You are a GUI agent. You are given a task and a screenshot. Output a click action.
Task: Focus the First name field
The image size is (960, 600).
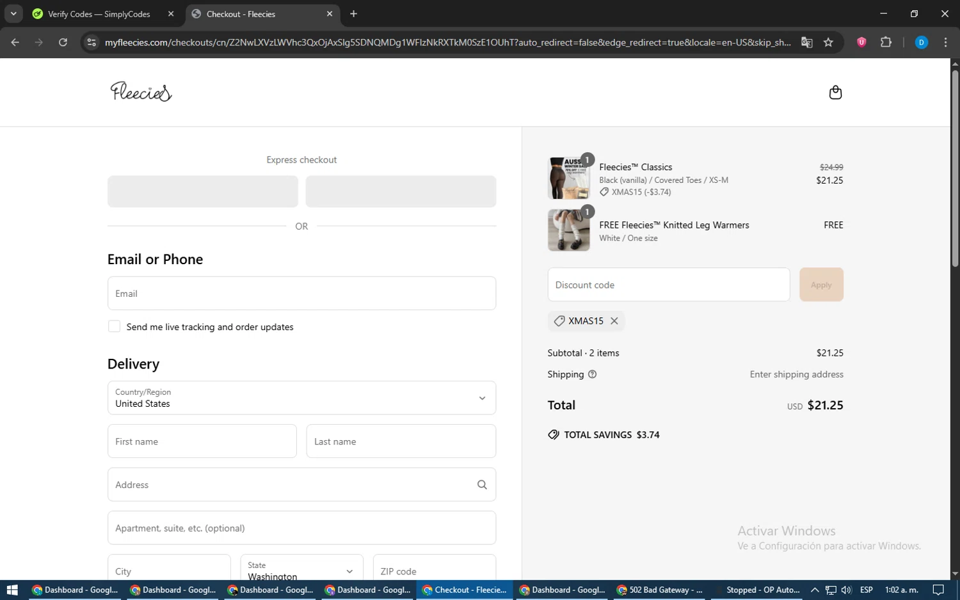tap(202, 441)
